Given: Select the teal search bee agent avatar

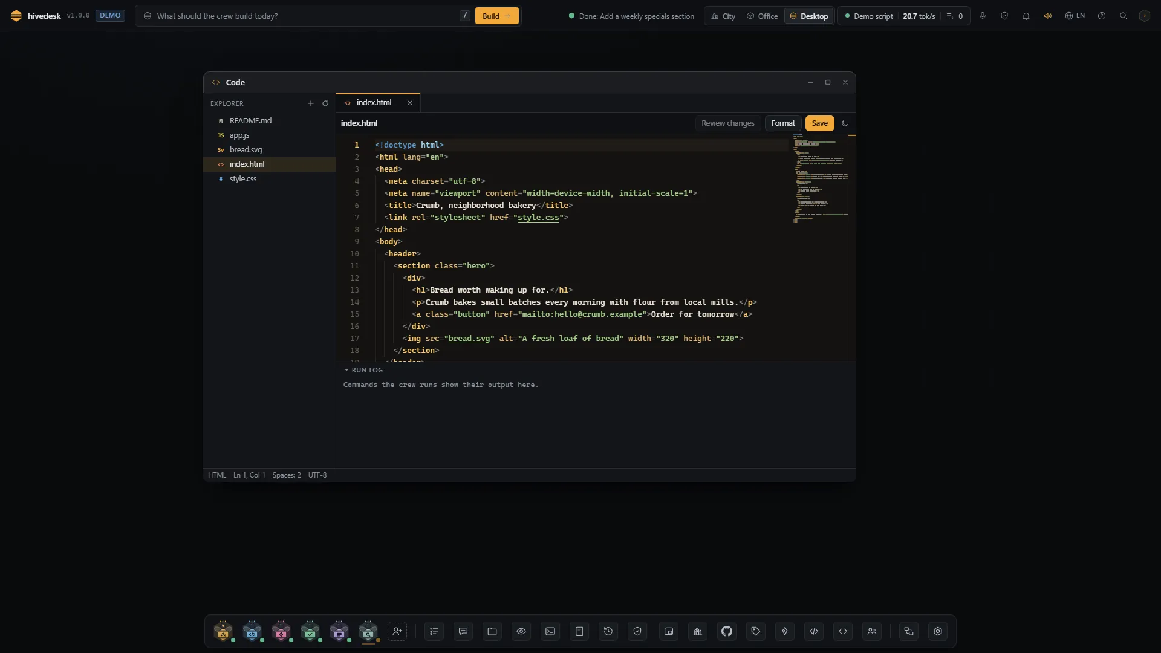Looking at the screenshot, I should tap(368, 631).
